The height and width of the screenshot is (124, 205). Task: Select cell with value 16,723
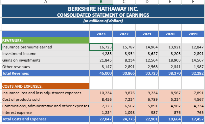[x=101, y=47]
